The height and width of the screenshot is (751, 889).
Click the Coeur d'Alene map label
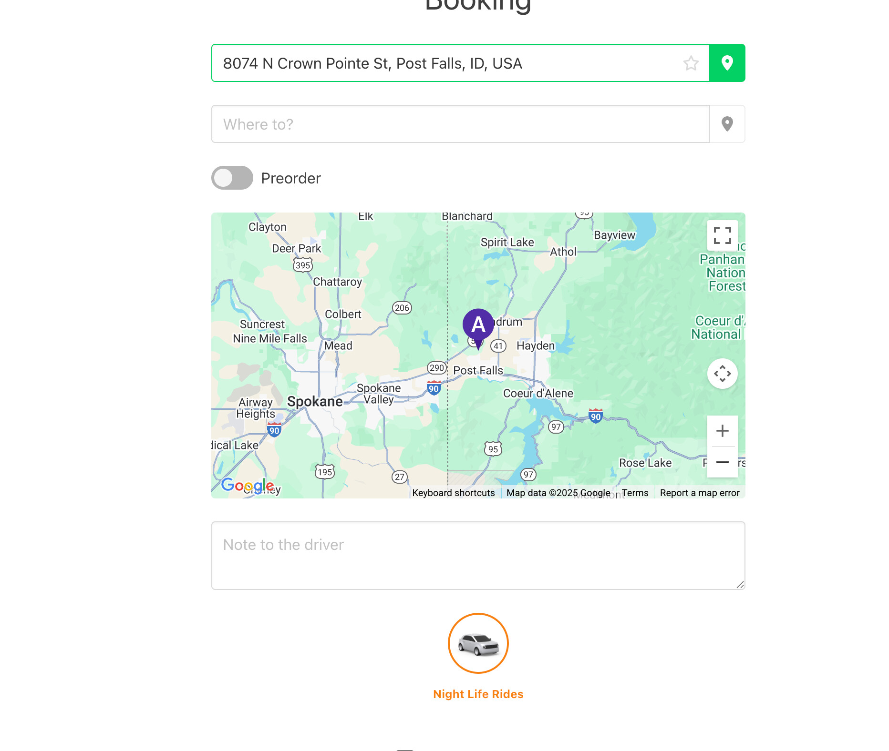coord(538,393)
